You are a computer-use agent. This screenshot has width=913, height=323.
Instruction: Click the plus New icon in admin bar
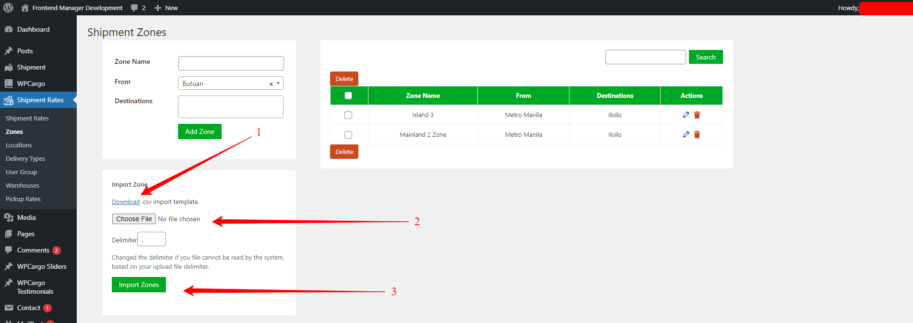(158, 8)
